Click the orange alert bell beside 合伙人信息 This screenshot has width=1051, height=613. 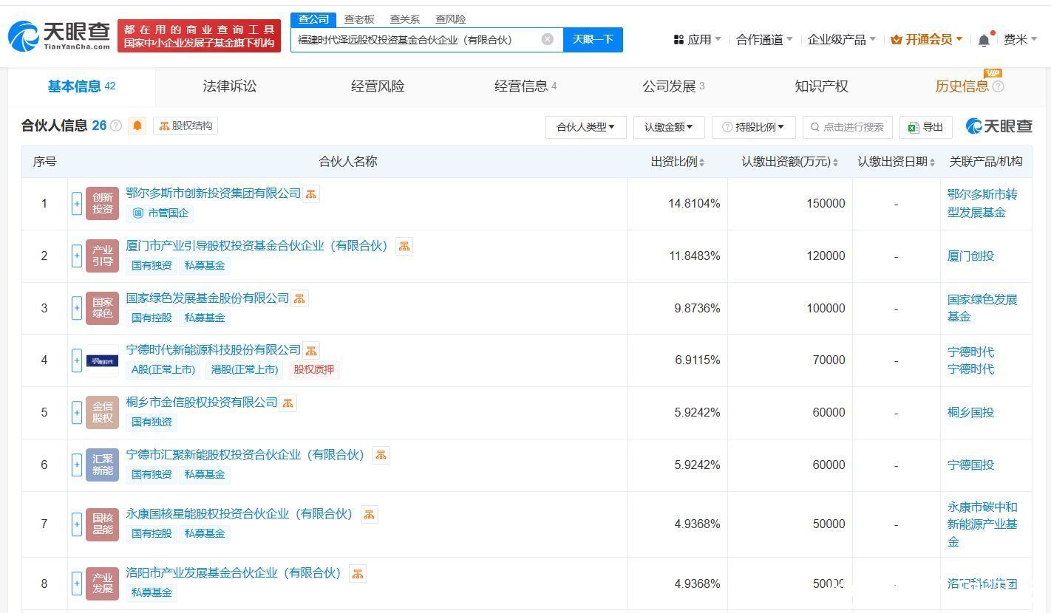137,126
